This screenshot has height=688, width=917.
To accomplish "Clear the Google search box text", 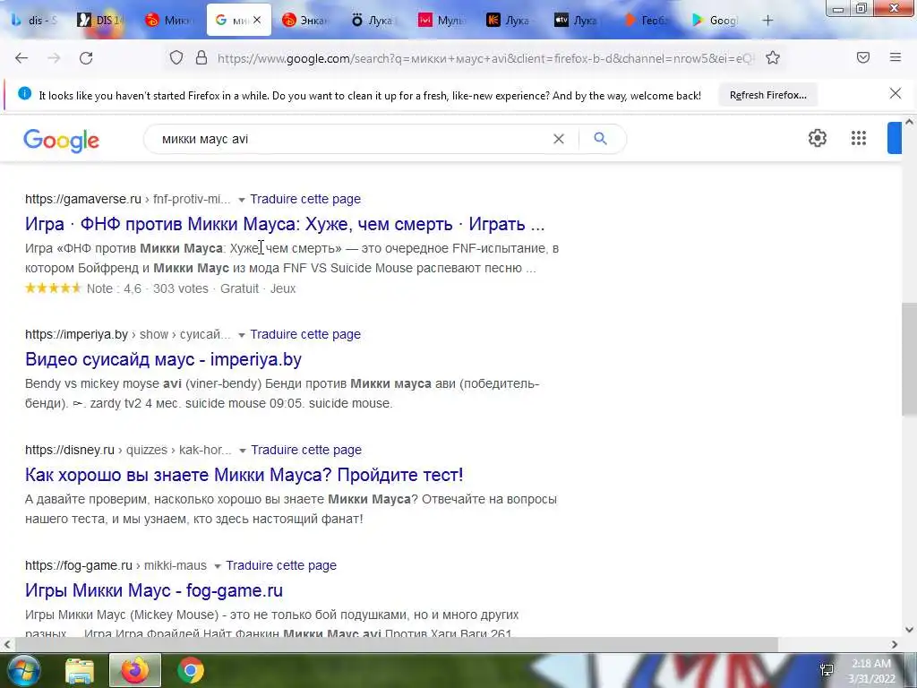I will (x=559, y=139).
